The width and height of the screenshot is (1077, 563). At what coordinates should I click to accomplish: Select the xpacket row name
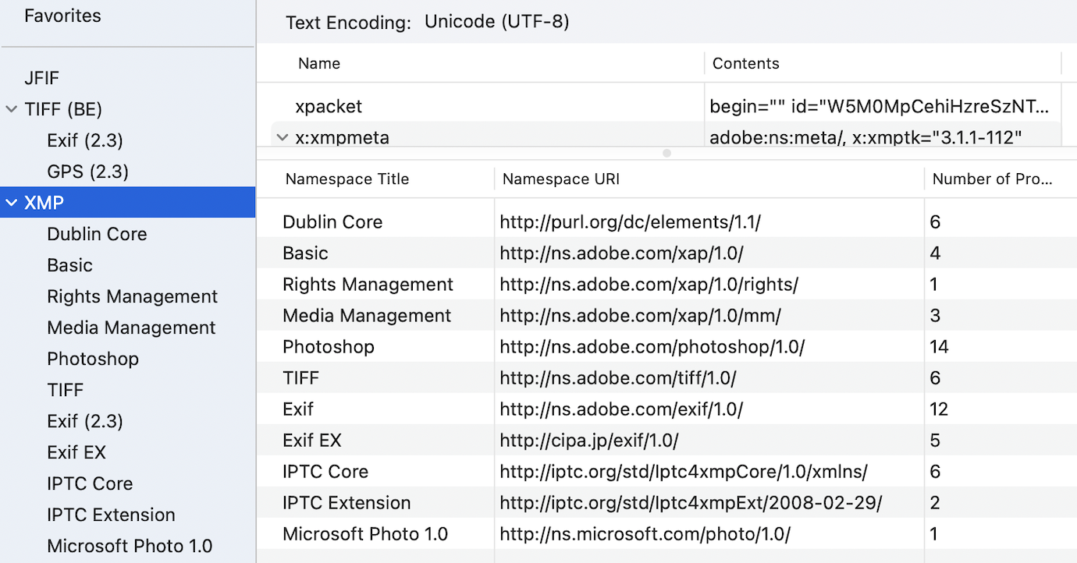click(329, 106)
